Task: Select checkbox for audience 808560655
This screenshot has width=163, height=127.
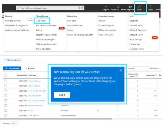Action: point(6,110)
